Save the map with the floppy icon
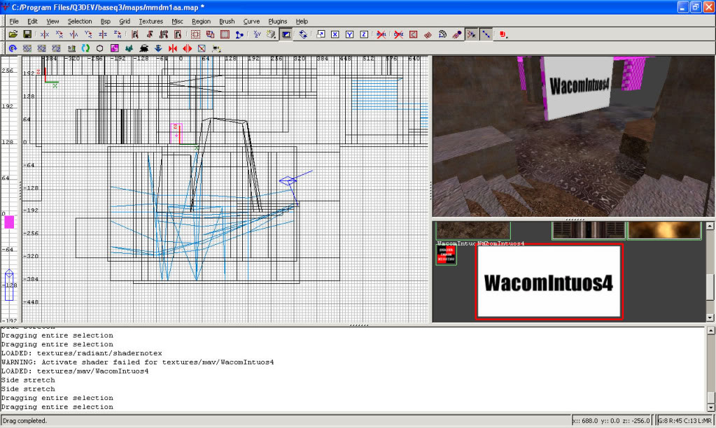716x428 pixels. [27, 34]
